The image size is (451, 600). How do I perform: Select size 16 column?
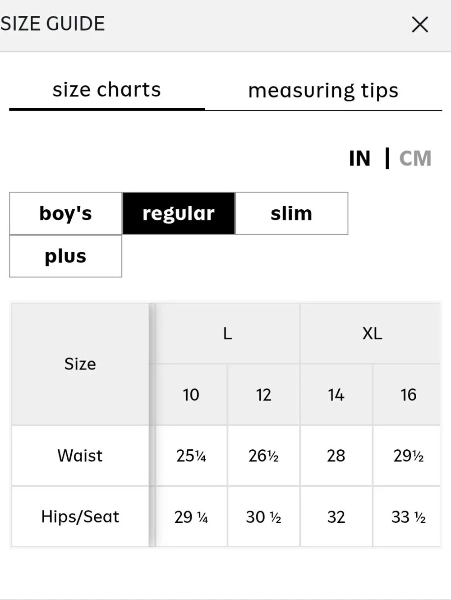click(x=409, y=395)
